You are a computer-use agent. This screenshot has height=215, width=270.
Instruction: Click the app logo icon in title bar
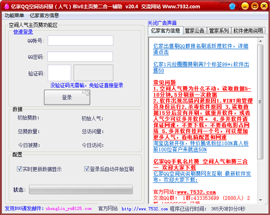pyautogui.click(x=6, y=6)
